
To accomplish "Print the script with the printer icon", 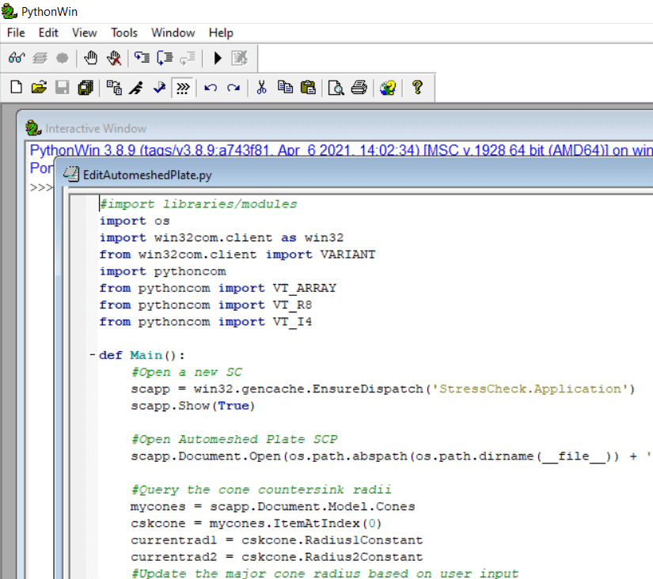I will pos(359,87).
